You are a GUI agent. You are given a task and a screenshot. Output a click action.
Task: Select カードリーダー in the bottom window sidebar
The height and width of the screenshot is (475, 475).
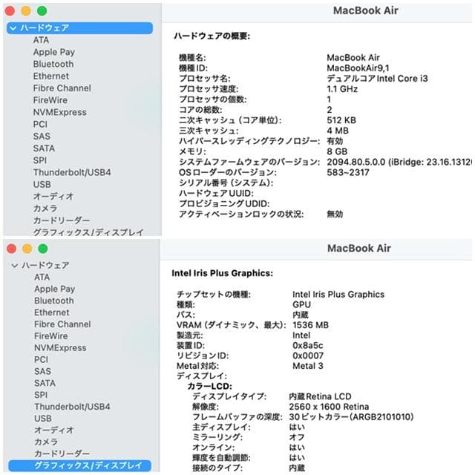point(62,453)
